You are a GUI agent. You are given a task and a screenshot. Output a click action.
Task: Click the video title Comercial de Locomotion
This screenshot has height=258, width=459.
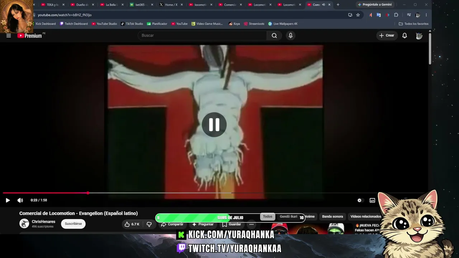pos(79,213)
